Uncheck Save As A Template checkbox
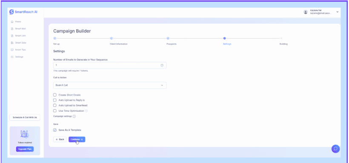The width and height of the screenshot is (349, 163). 55,130
